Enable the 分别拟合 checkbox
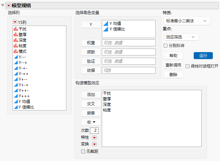220x161 pixels. coord(165,46)
